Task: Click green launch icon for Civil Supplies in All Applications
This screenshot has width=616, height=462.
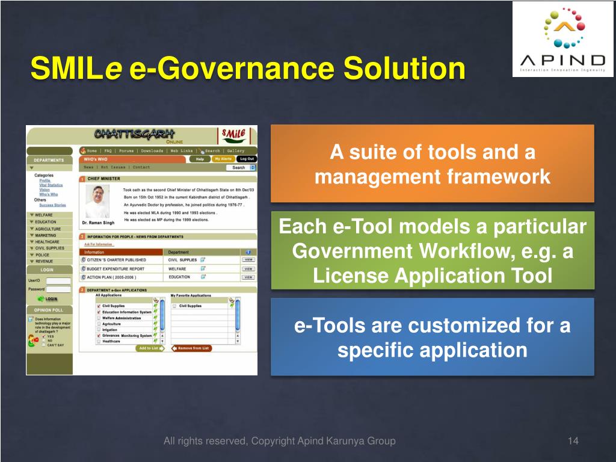Action: click(156, 306)
